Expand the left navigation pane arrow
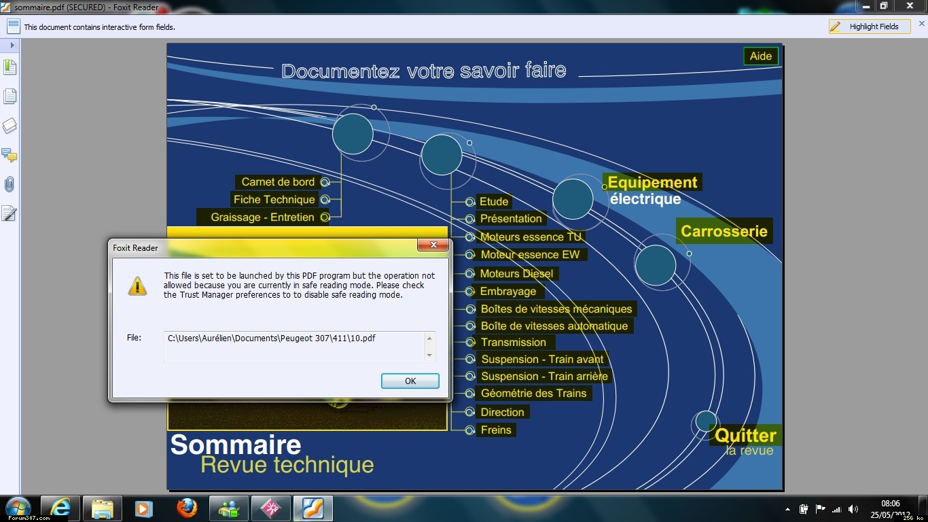The width and height of the screenshot is (928, 522). pyautogui.click(x=12, y=45)
